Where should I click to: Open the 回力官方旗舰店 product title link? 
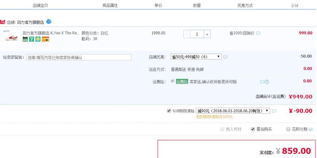[x=51, y=33]
